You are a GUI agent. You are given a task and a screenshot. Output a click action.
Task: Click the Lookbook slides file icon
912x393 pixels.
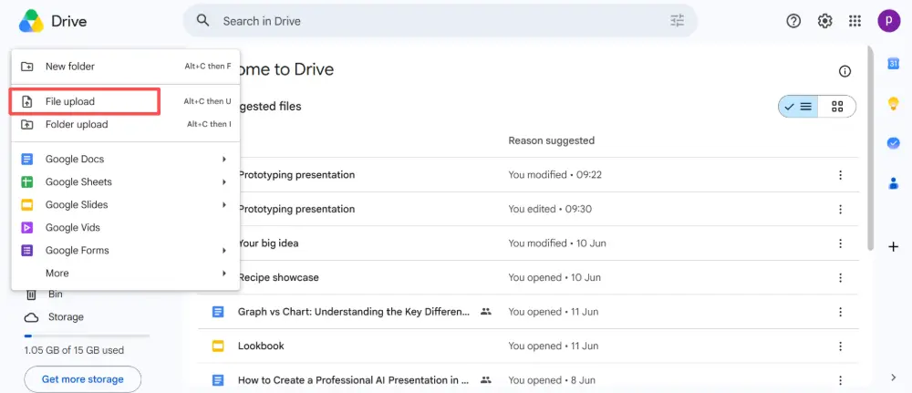(x=218, y=346)
